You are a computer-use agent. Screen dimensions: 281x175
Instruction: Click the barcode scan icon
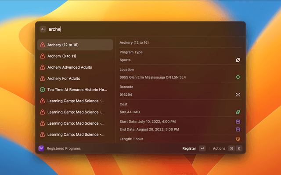pos(238,94)
